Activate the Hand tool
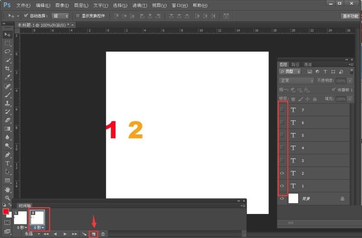This screenshot has height=238, width=362. tap(8, 190)
